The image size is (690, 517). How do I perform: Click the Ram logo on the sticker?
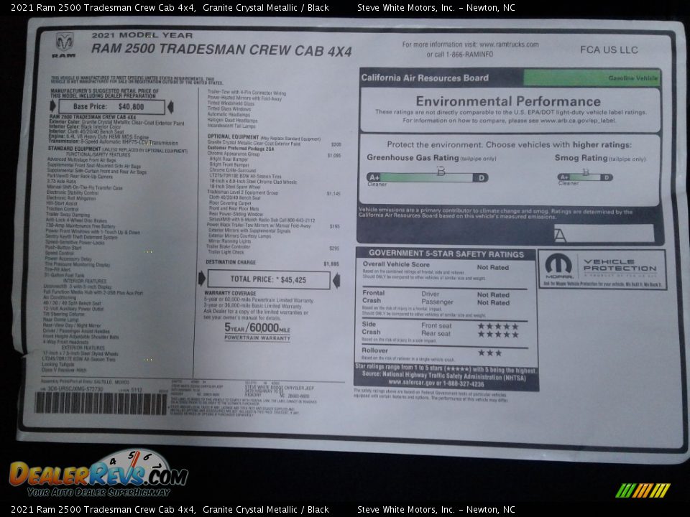click(65, 45)
